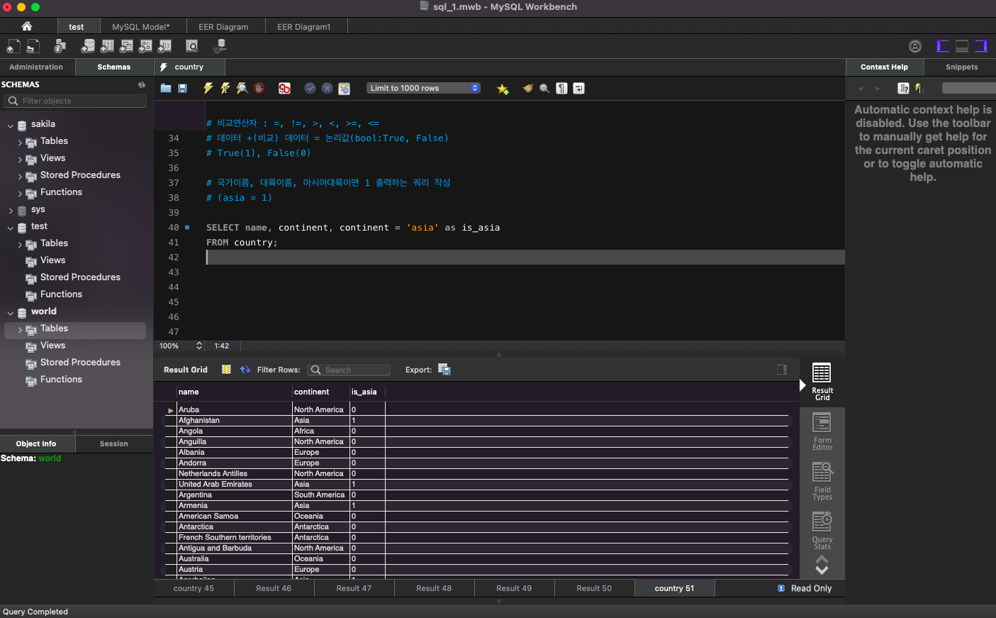996x618 pixels.
Task: Open script file folder icon in editor toolbar
Action: pos(166,89)
